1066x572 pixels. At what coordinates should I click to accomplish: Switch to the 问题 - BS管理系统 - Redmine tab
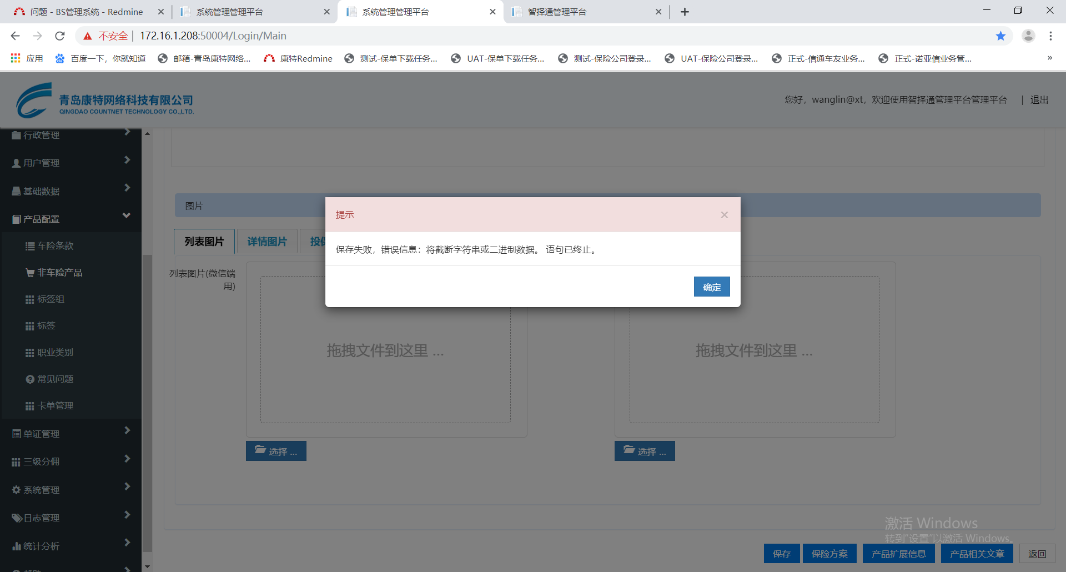(86, 12)
